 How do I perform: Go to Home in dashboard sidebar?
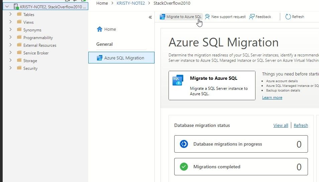106,29
